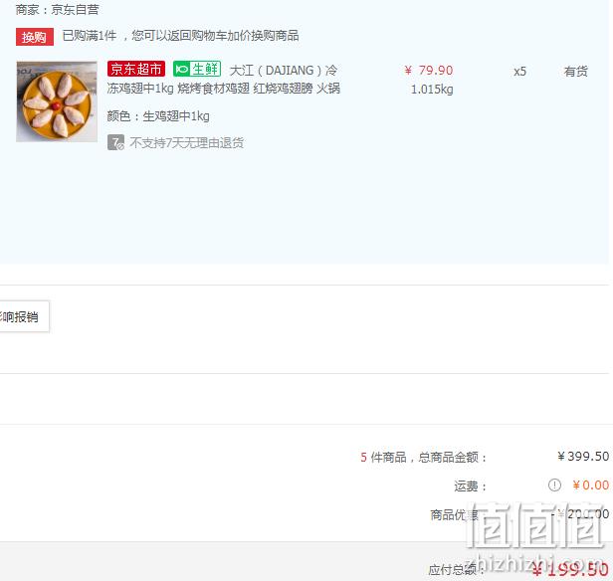
Task: Click the total goods amount ¥399.50
Action: click(x=583, y=456)
